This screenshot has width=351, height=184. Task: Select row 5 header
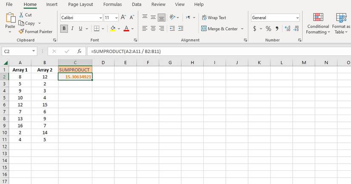pyautogui.click(x=4, y=98)
